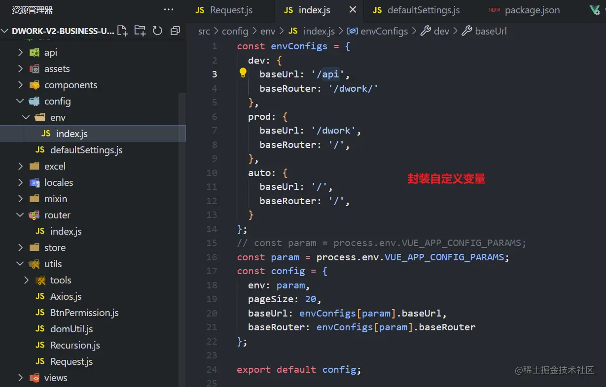Click src in the breadcrumb path

click(x=204, y=31)
